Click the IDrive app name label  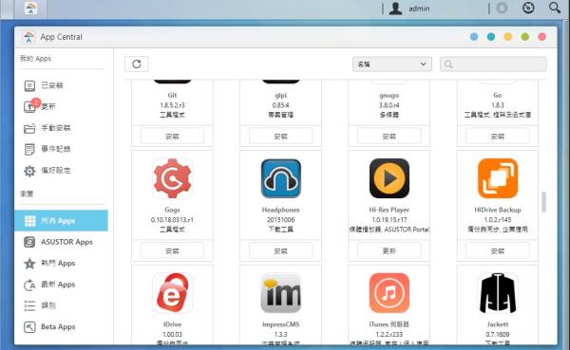click(172, 324)
